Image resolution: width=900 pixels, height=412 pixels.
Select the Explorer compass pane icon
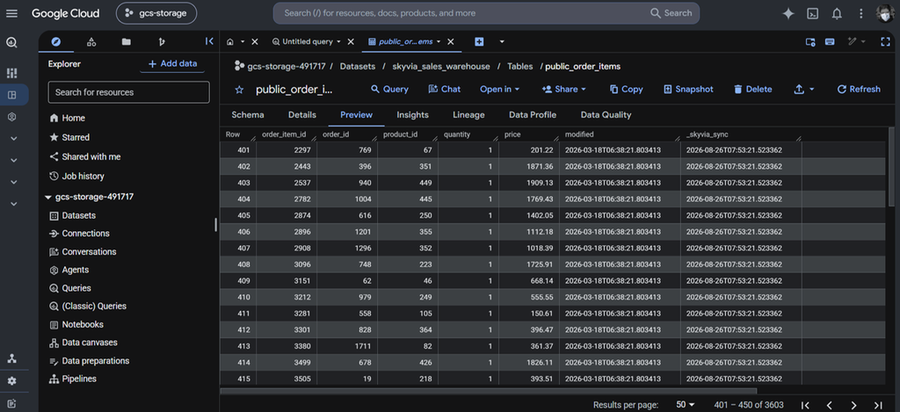pos(55,41)
